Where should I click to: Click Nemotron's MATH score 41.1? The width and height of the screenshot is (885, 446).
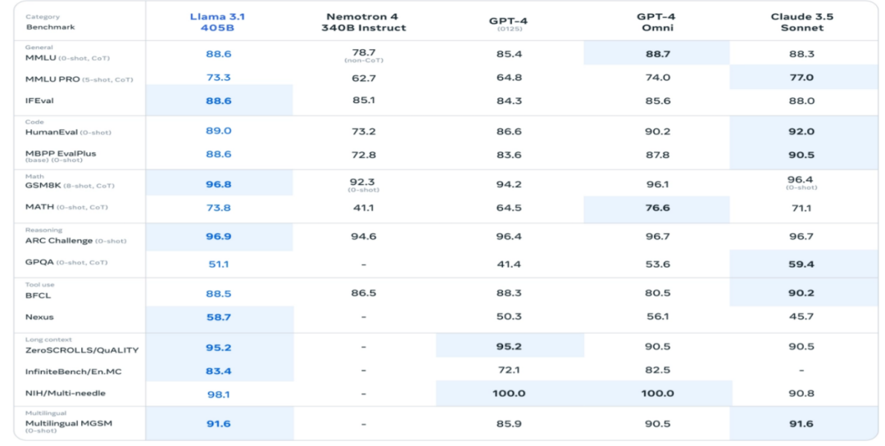click(364, 208)
